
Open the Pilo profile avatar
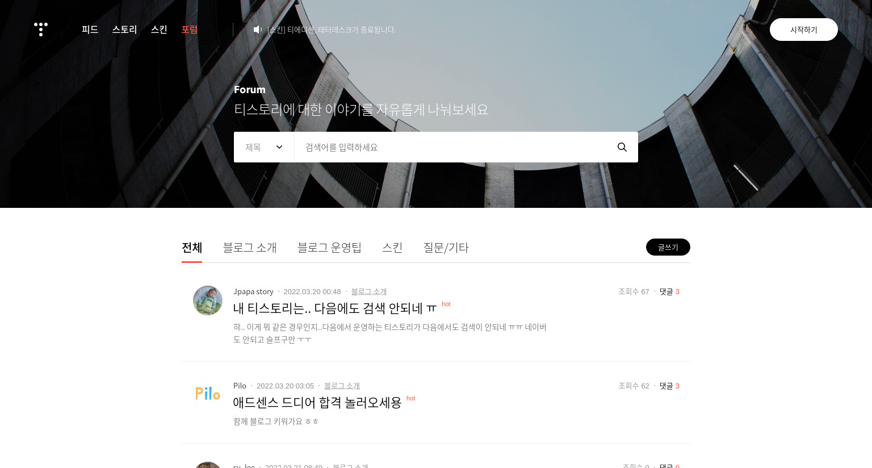click(208, 395)
